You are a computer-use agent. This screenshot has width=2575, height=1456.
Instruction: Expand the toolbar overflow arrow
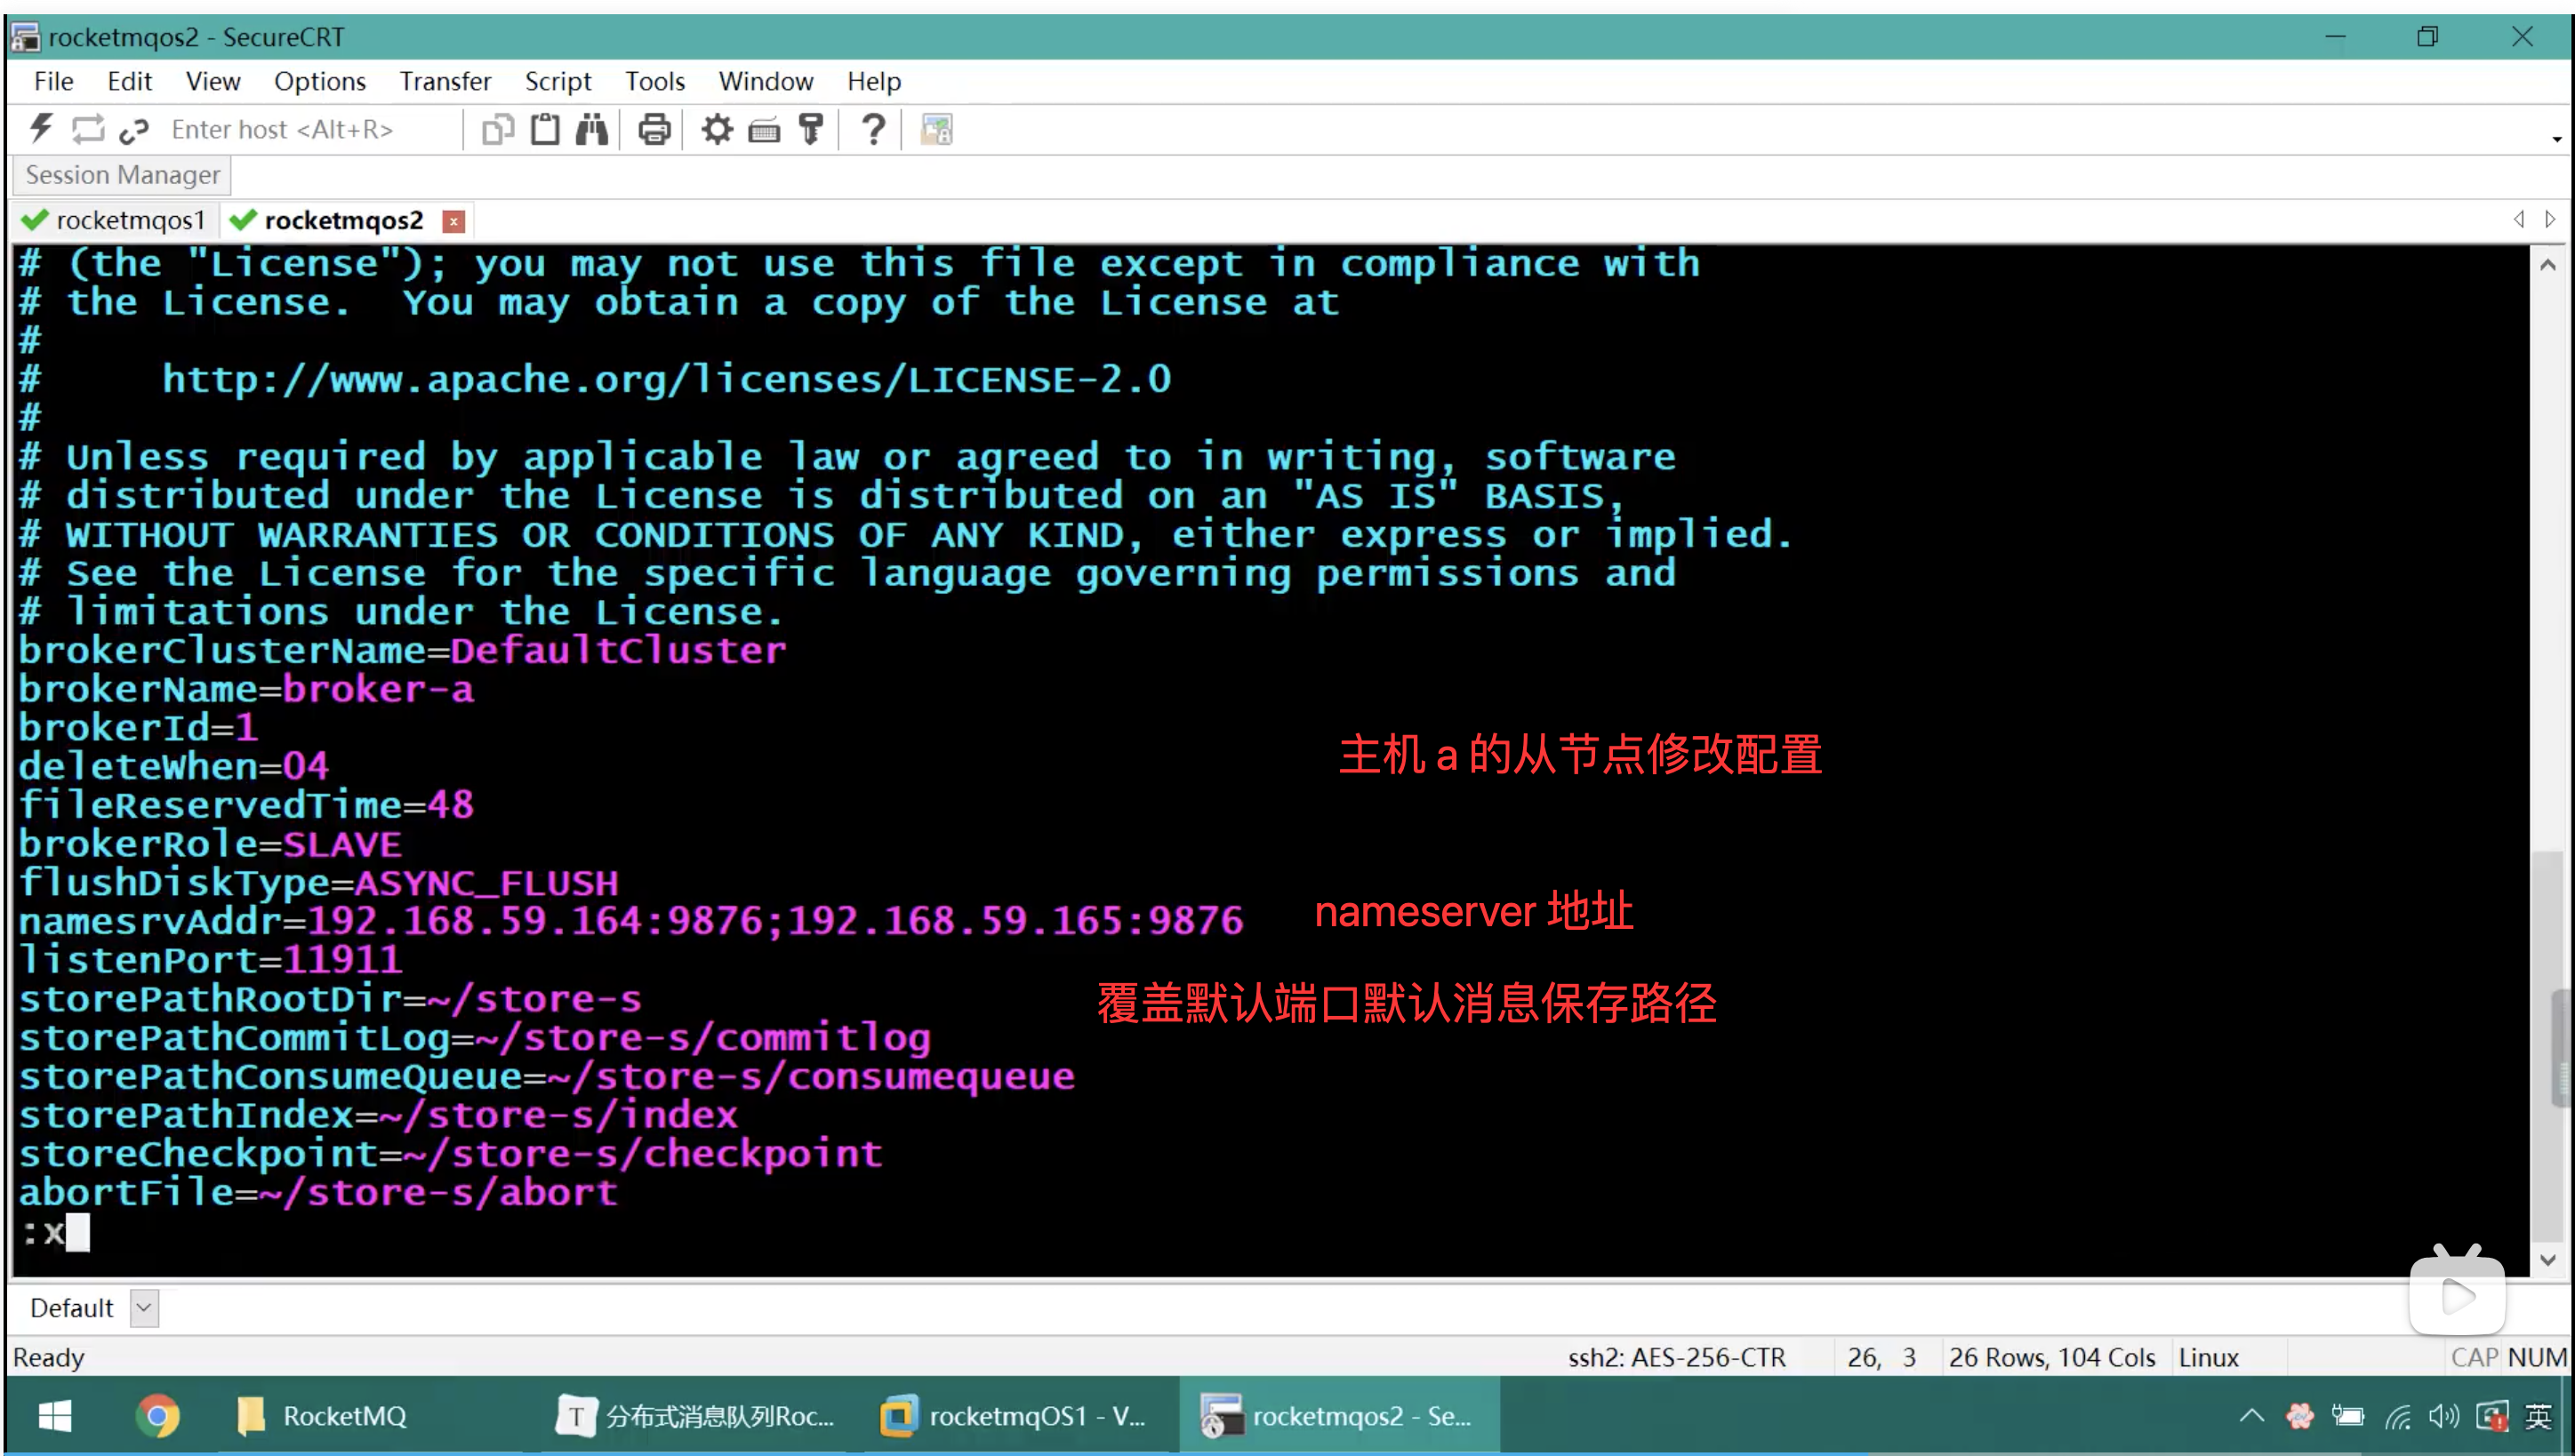2556,139
